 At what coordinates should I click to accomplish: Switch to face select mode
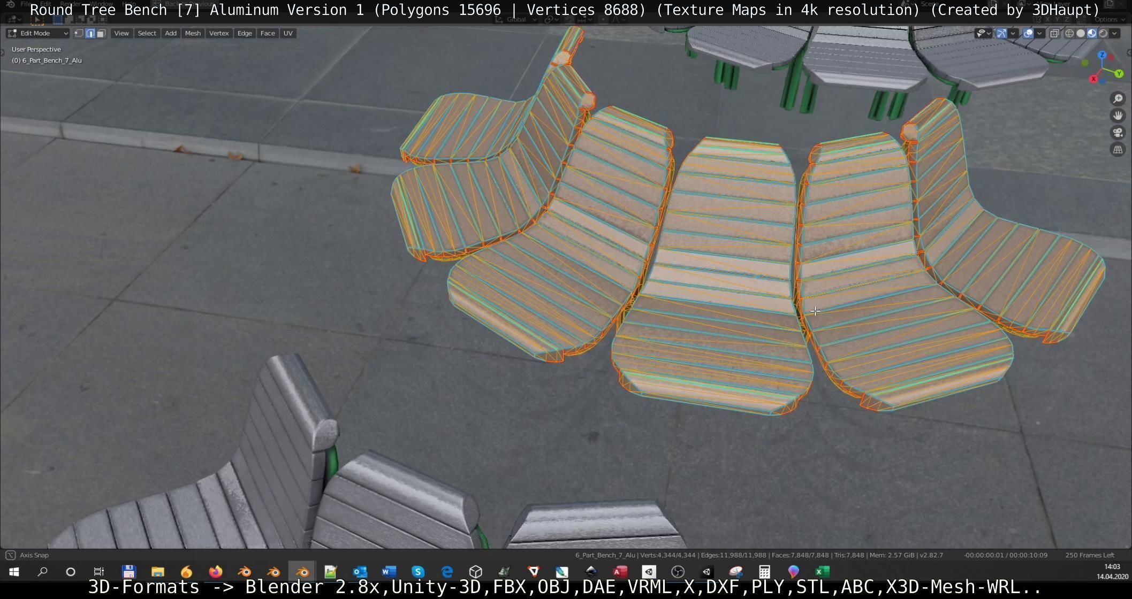tap(101, 33)
